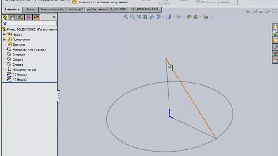This screenshot has height=156, width=278.
Task: Open the Apply Scene dropdown arrow
Action: (201, 17)
